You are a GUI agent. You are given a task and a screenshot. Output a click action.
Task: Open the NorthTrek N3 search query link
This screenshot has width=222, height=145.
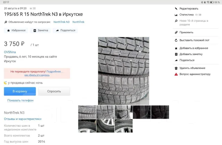point(61,22)
